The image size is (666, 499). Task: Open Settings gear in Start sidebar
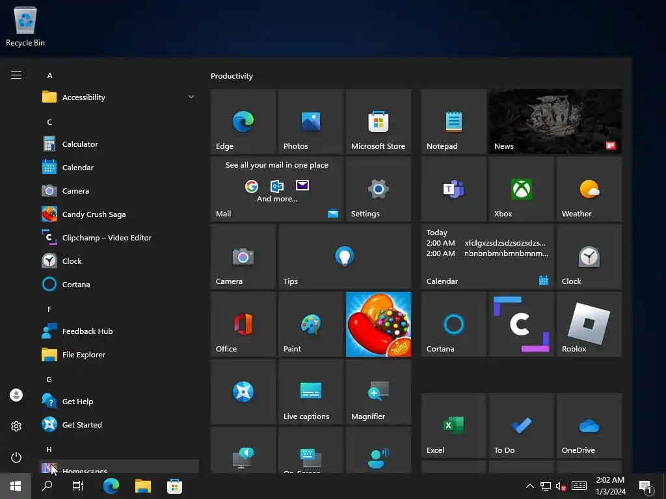click(16, 426)
